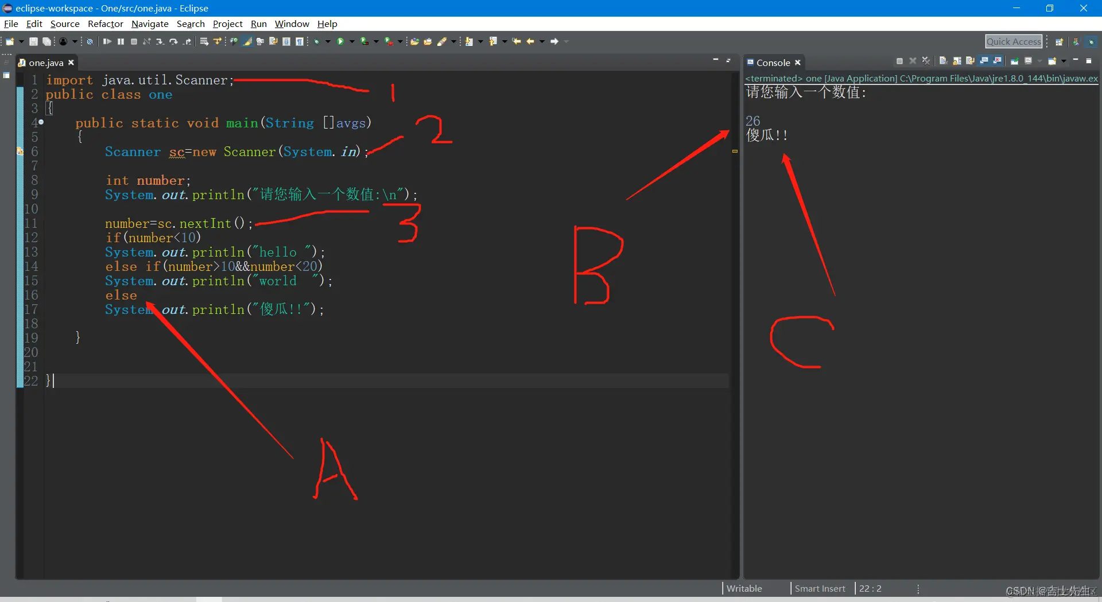This screenshot has height=602, width=1102.
Task: Open the Navigate menu
Action: (150, 24)
